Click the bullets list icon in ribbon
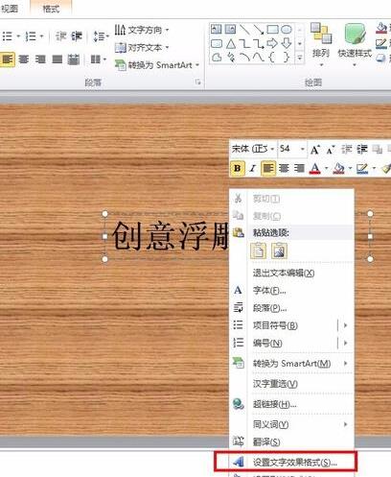This screenshot has height=477, width=391. point(7,36)
